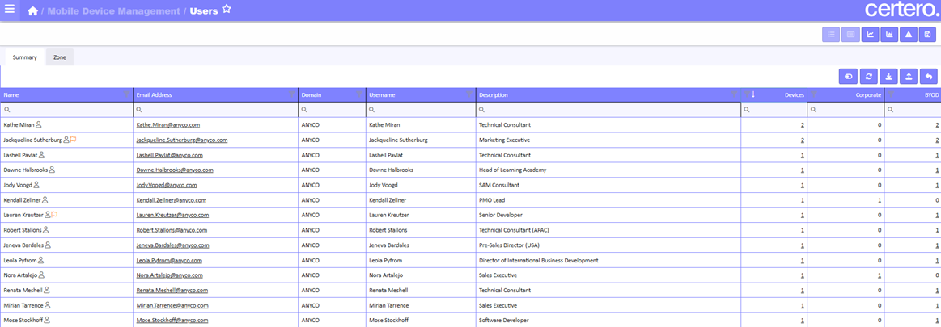941x327 pixels.
Task: Click the user icon beside Lashell Pavlat
Action: tap(41, 154)
